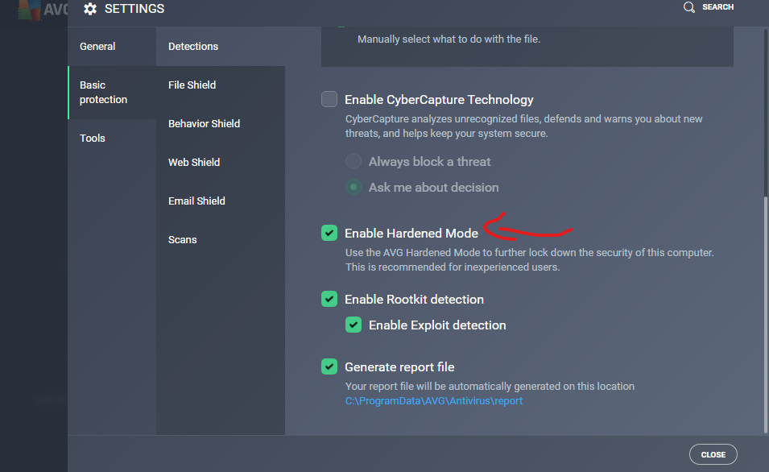The height and width of the screenshot is (472, 769).
Task: Open the AVG Antivirus report path link
Action: [433, 401]
